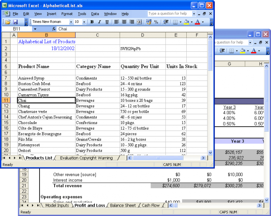Toggle Underline formatting

[x=107, y=22]
